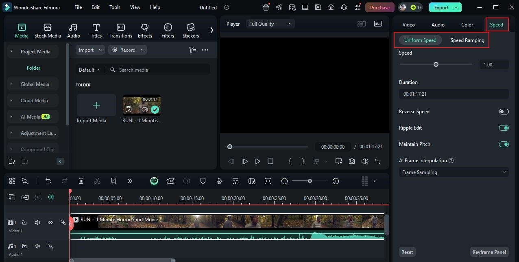Click the marker shield icon in timeline toolbar

click(203, 181)
